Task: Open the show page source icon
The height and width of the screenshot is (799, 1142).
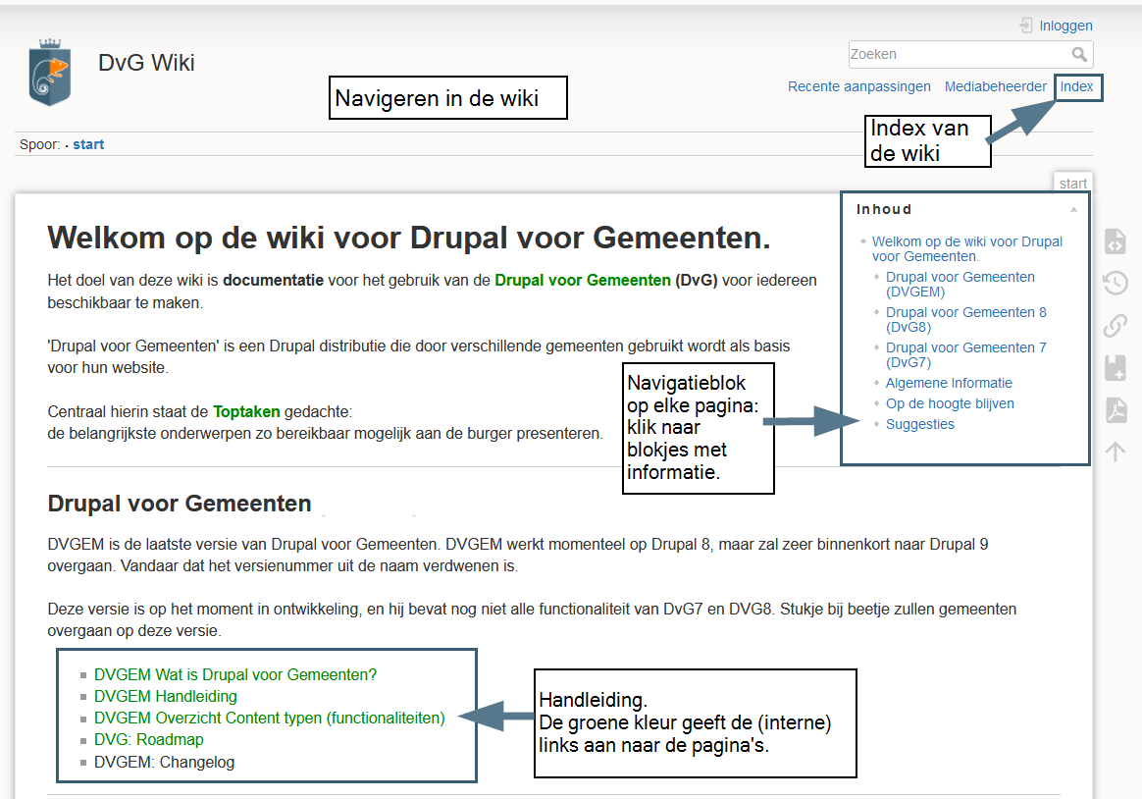Action: [x=1115, y=241]
